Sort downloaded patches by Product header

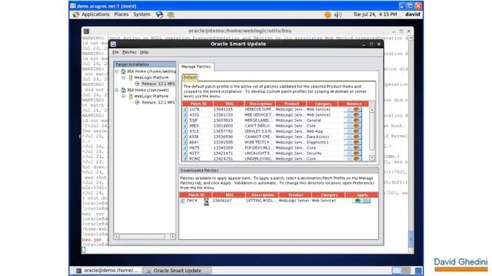295,195
